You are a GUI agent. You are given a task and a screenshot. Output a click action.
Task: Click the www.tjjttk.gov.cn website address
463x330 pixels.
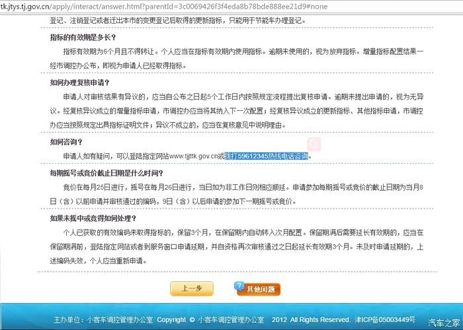193,156
